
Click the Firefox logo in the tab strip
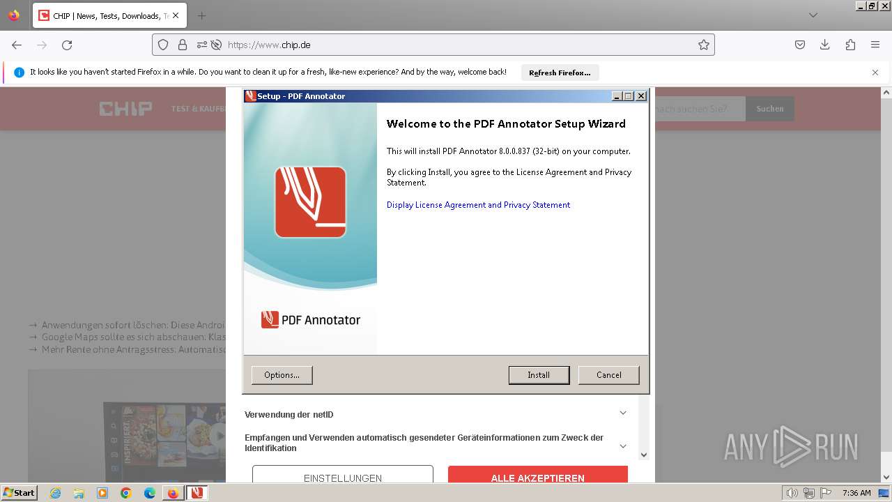click(x=14, y=15)
